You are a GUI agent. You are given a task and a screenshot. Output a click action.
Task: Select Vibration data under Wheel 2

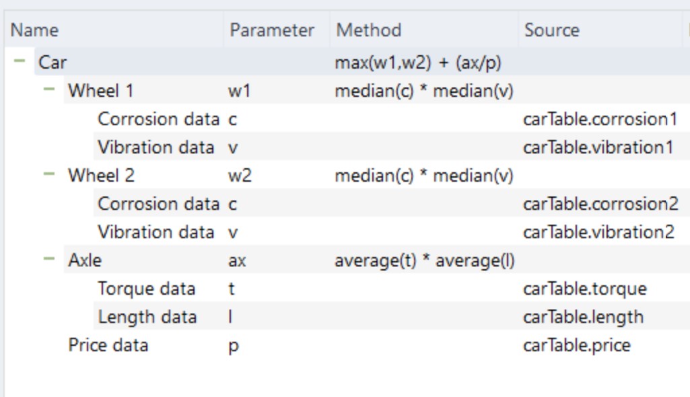tap(156, 232)
